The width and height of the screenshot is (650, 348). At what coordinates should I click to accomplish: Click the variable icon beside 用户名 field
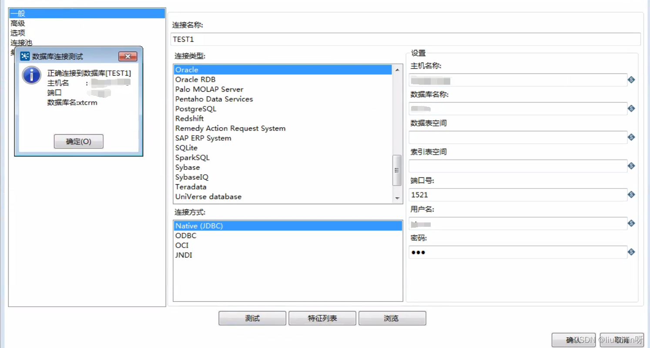(631, 223)
